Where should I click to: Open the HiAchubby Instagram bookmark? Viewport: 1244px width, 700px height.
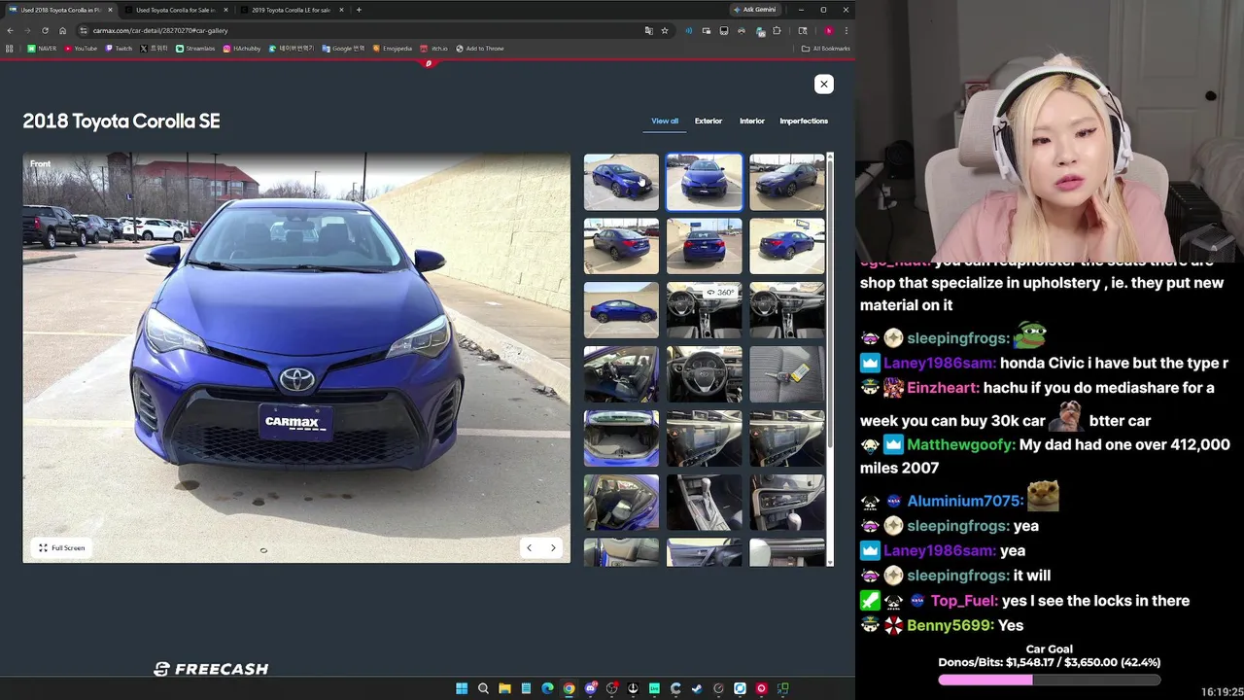point(242,48)
